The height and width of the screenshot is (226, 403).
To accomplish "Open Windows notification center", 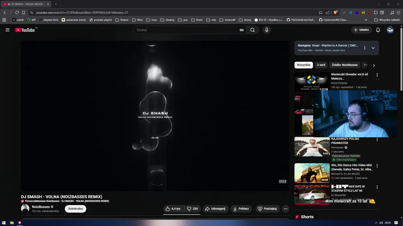I will [396, 223].
